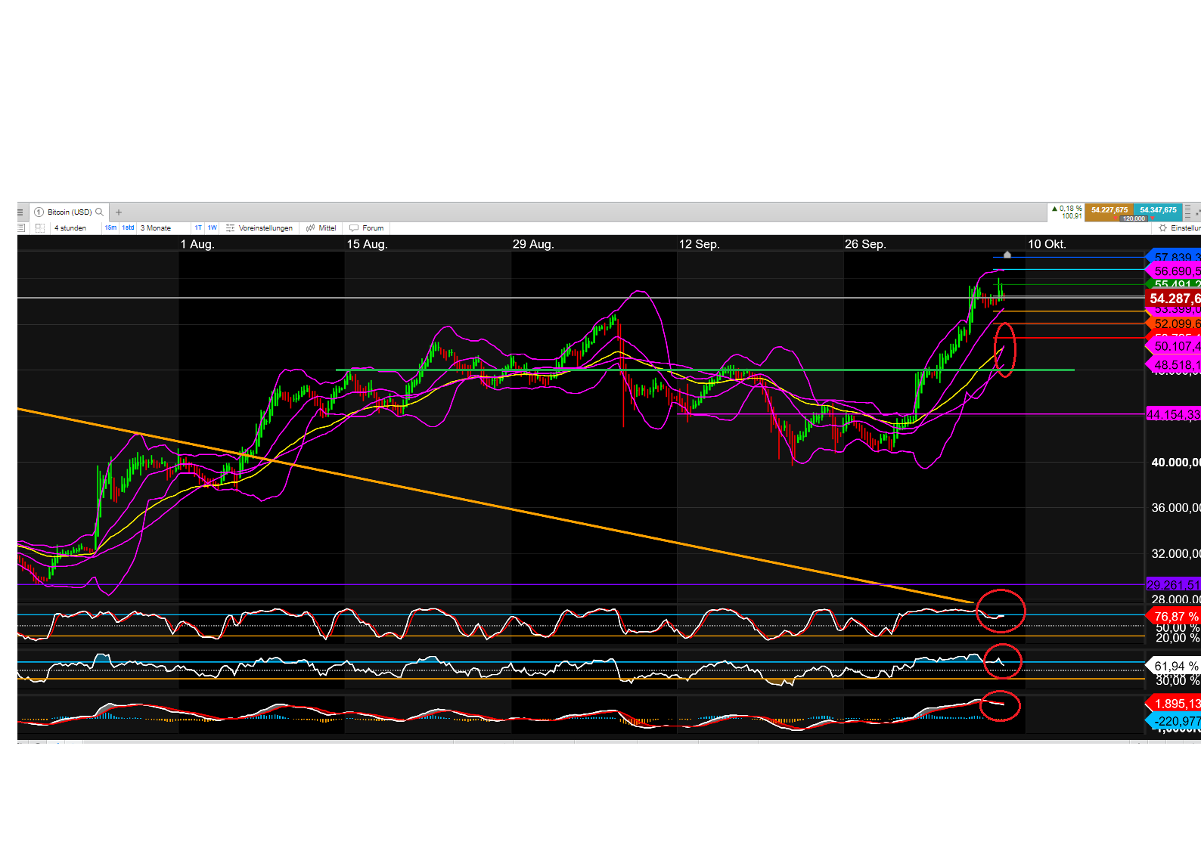This screenshot has height=845, width=1201.
Task: Click the search magnifier next to Bitcoin (USD)
Action: pos(99,212)
